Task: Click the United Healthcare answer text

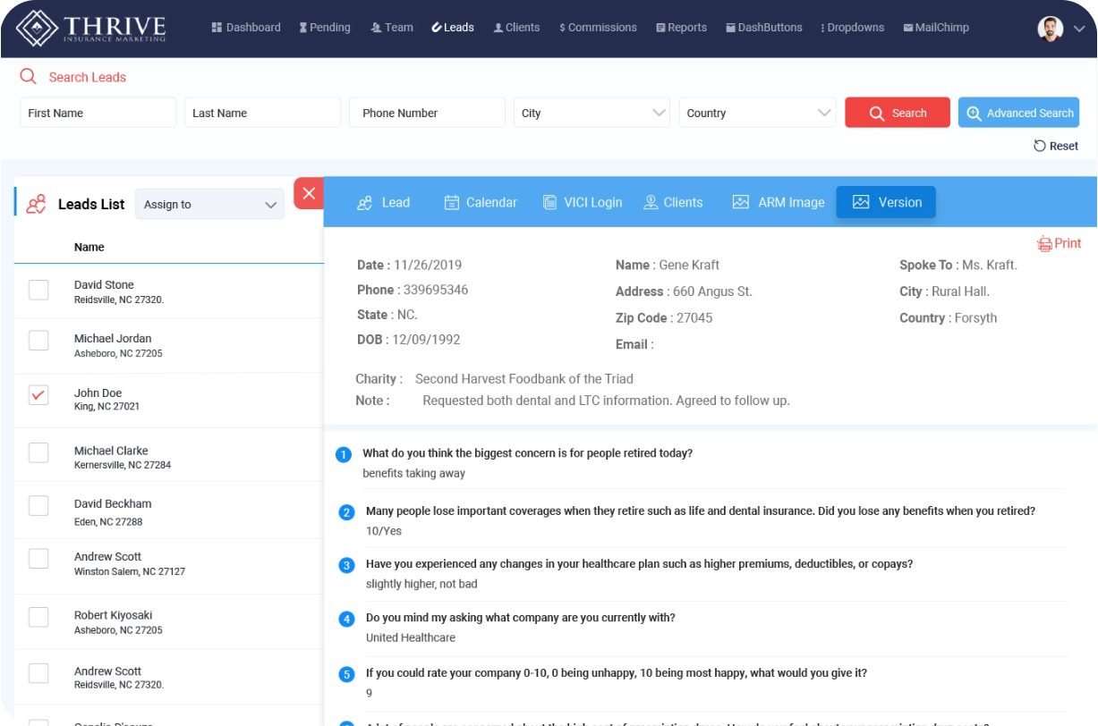Action: 411,637
